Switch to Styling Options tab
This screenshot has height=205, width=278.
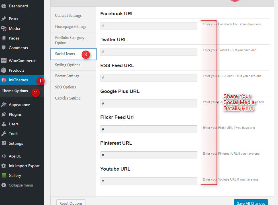click(73, 65)
